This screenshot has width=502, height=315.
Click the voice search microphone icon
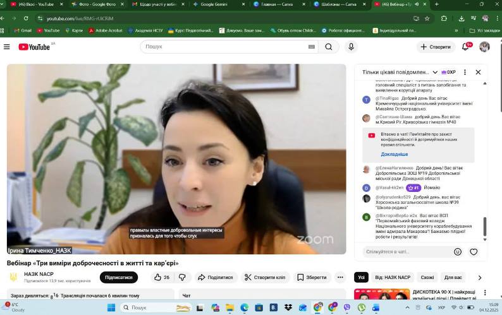(351, 47)
